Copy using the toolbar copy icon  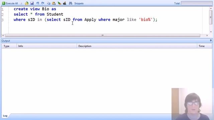click(x=48, y=3)
